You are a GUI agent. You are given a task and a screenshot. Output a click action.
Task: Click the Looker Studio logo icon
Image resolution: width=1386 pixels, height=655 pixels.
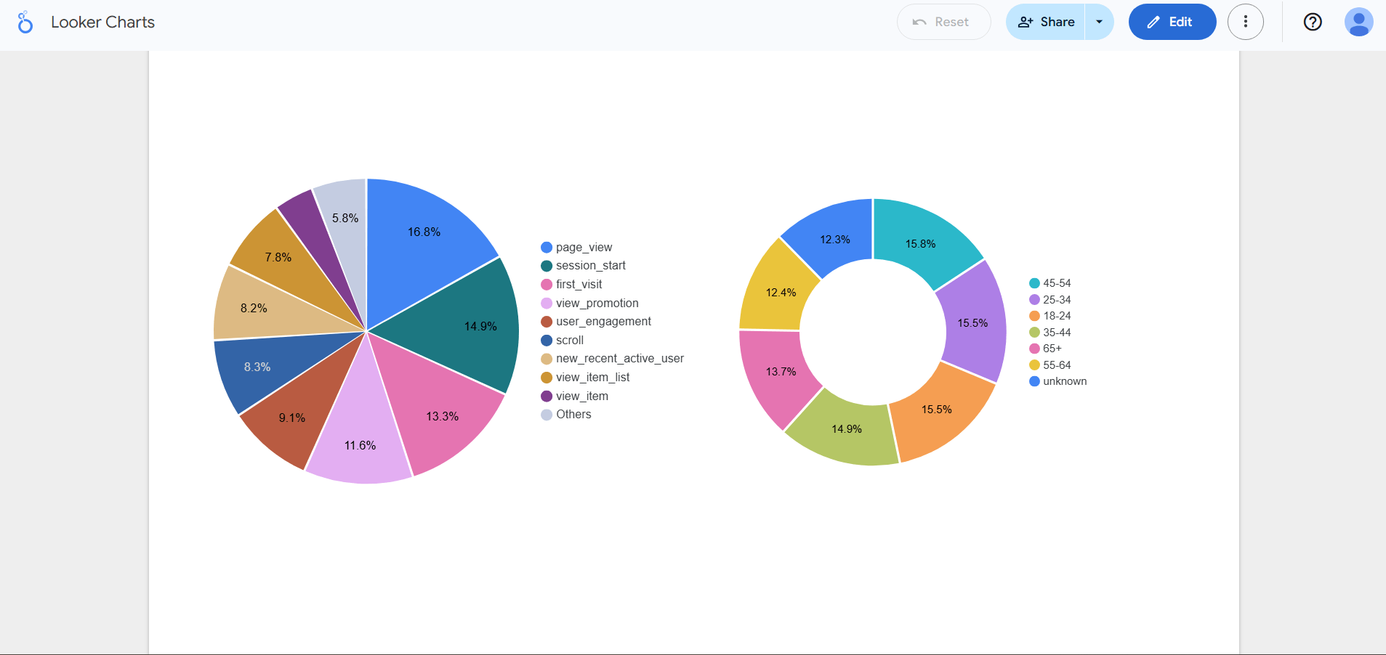[25, 23]
